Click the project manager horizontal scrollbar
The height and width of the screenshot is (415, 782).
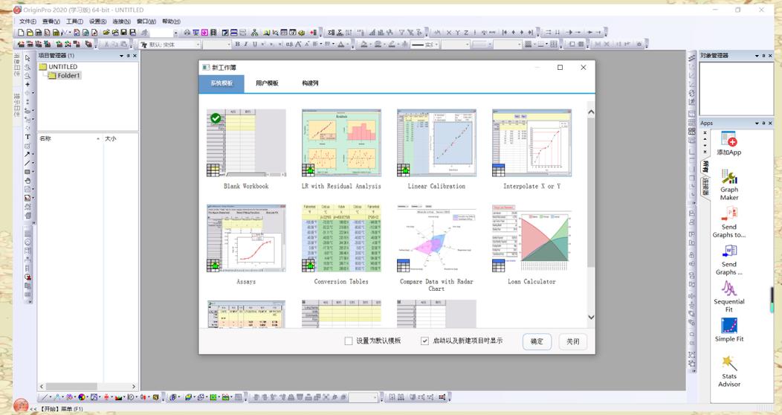tap(72, 387)
